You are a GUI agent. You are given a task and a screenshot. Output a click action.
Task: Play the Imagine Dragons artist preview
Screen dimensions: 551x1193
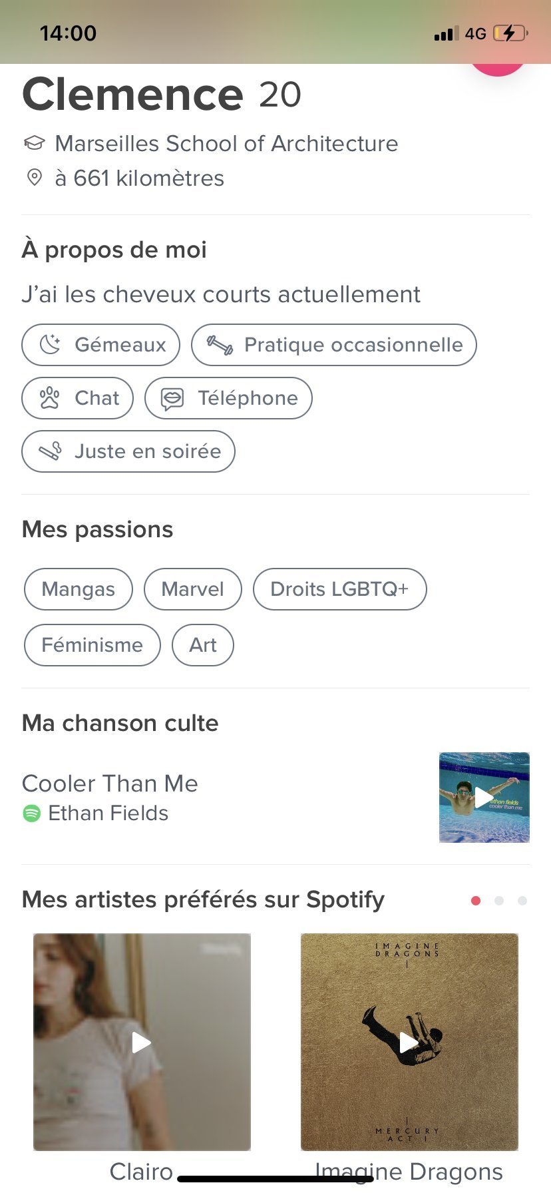(409, 1042)
